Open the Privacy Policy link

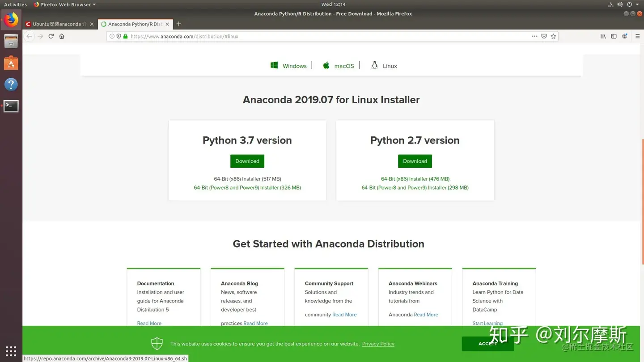coord(378,344)
